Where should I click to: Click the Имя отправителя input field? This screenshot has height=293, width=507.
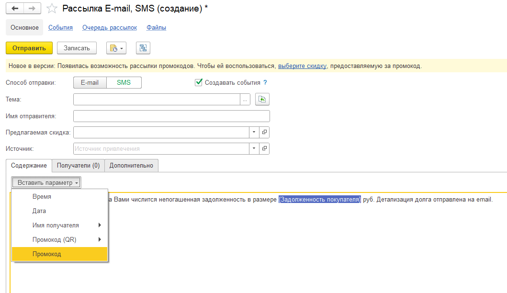pyautogui.click(x=171, y=116)
